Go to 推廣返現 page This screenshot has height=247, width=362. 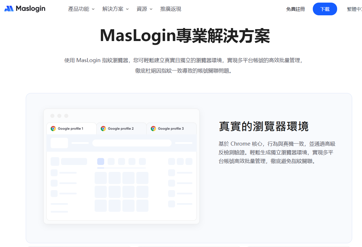tap(171, 9)
